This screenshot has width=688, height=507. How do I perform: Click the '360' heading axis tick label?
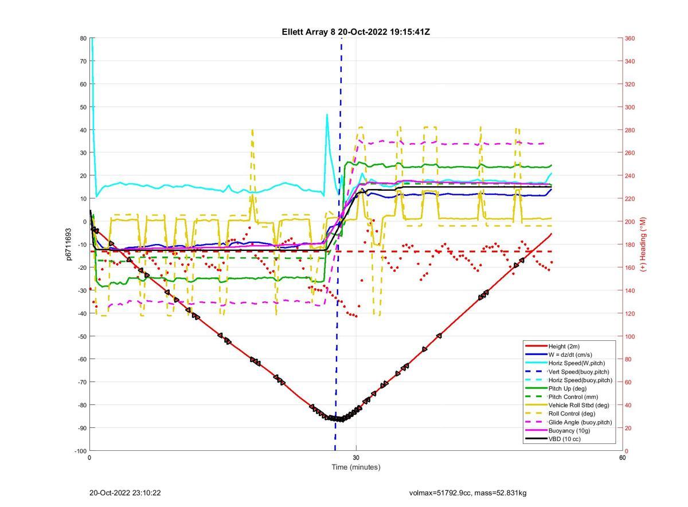[630, 38]
